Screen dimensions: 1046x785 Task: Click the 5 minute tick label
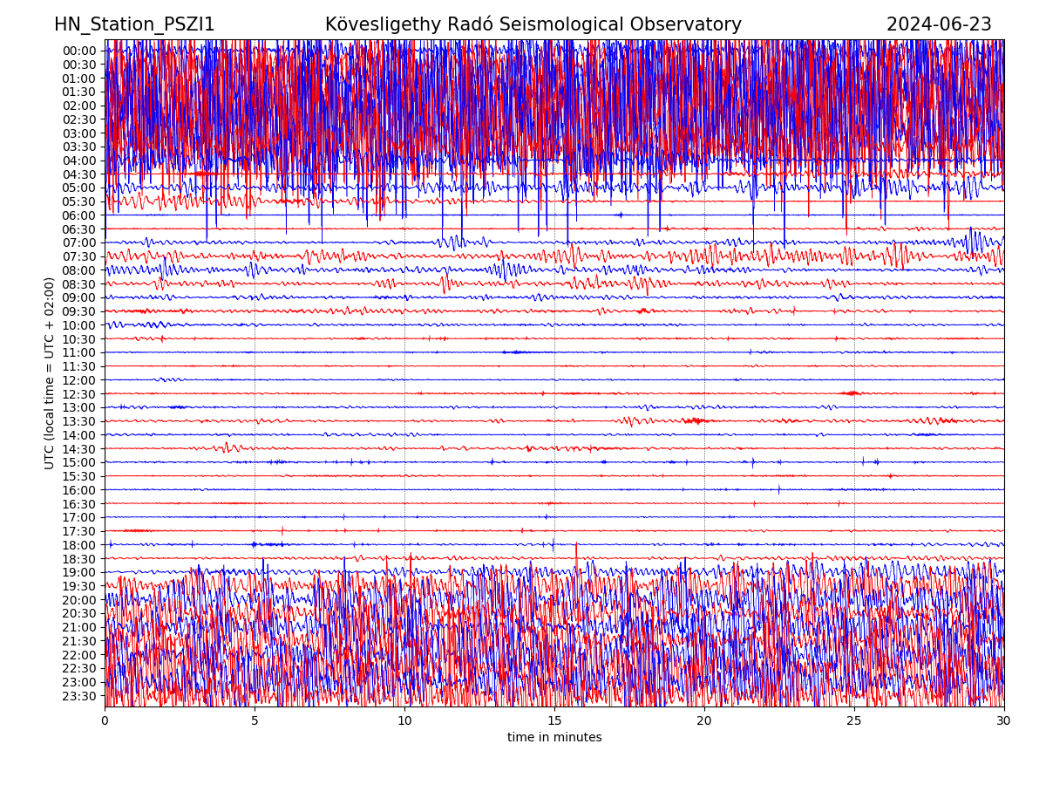coord(255,721)
